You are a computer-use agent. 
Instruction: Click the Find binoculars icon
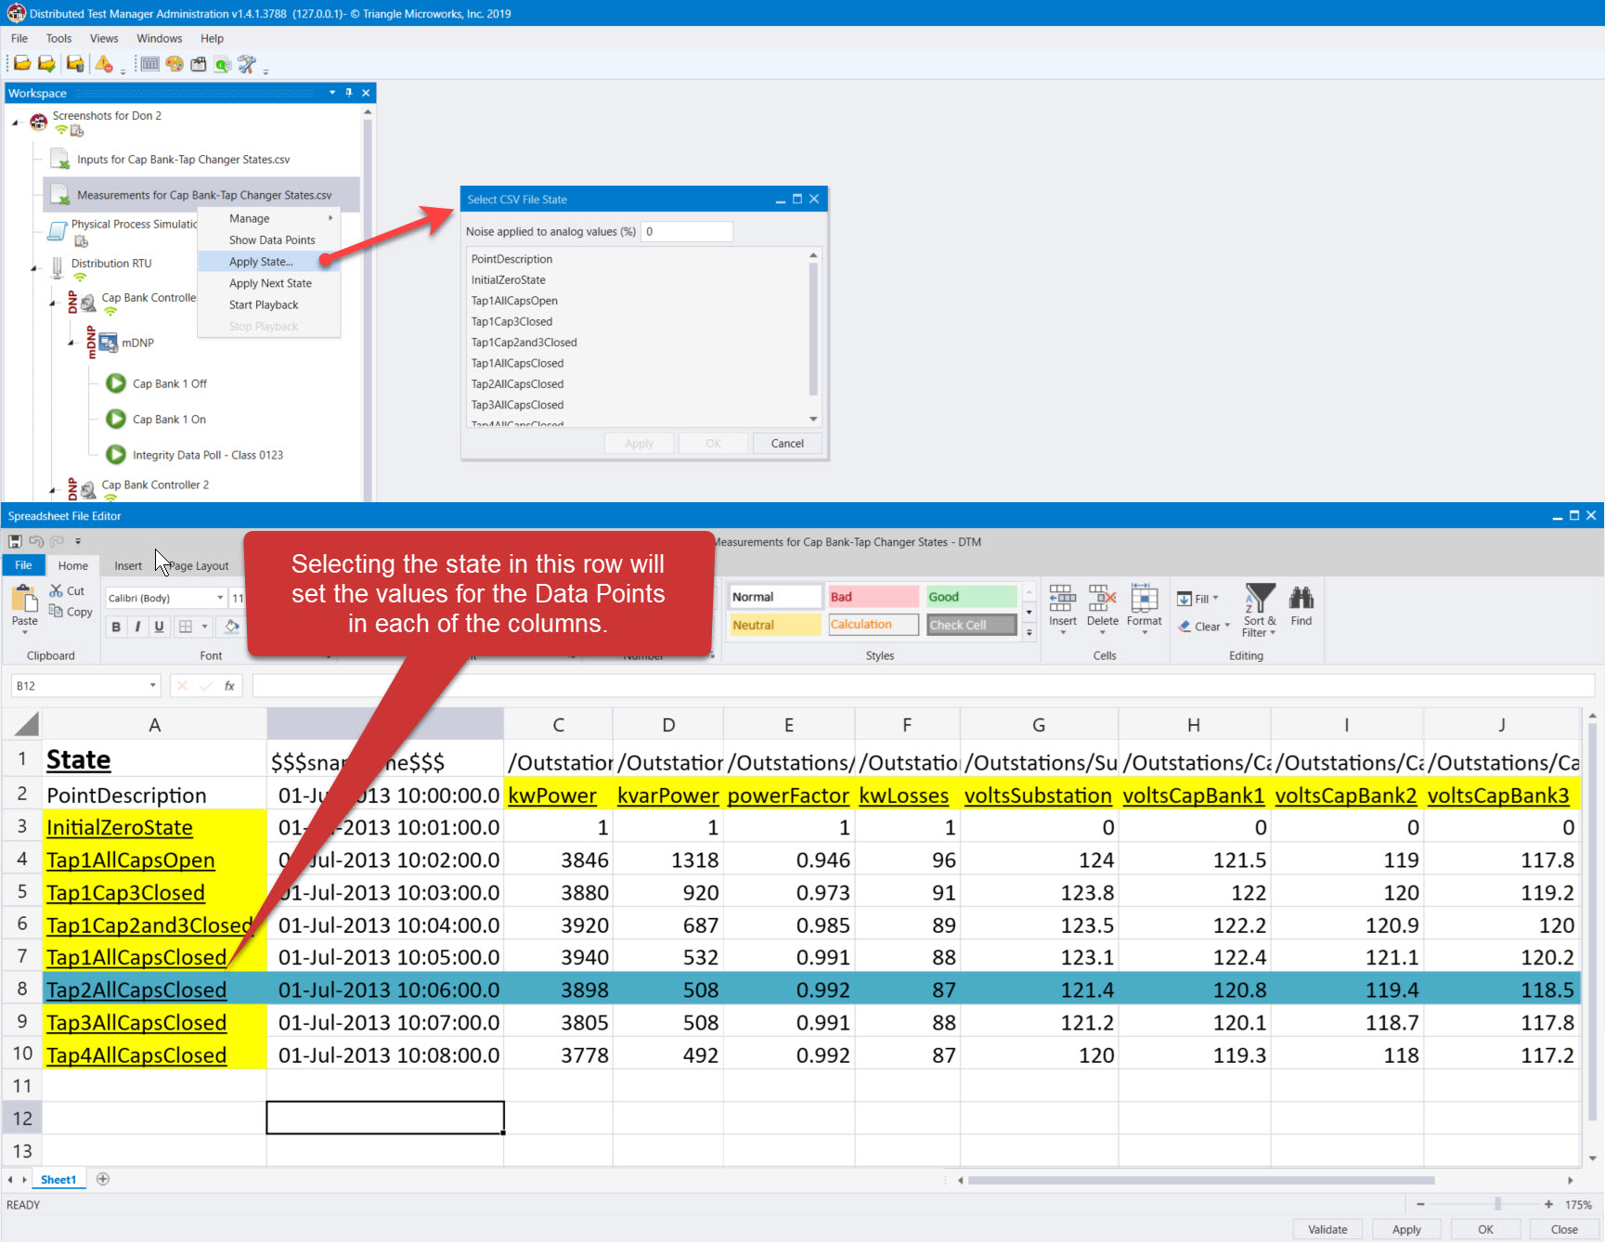tap(1301, 600)
